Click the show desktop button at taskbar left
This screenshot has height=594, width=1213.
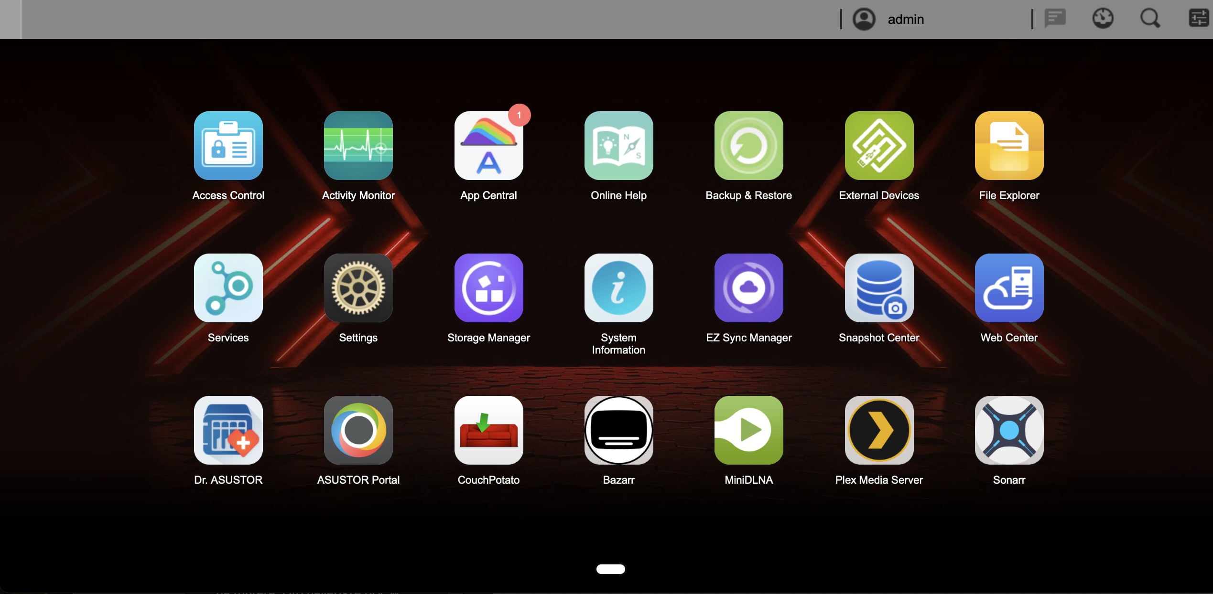(11, 19)
